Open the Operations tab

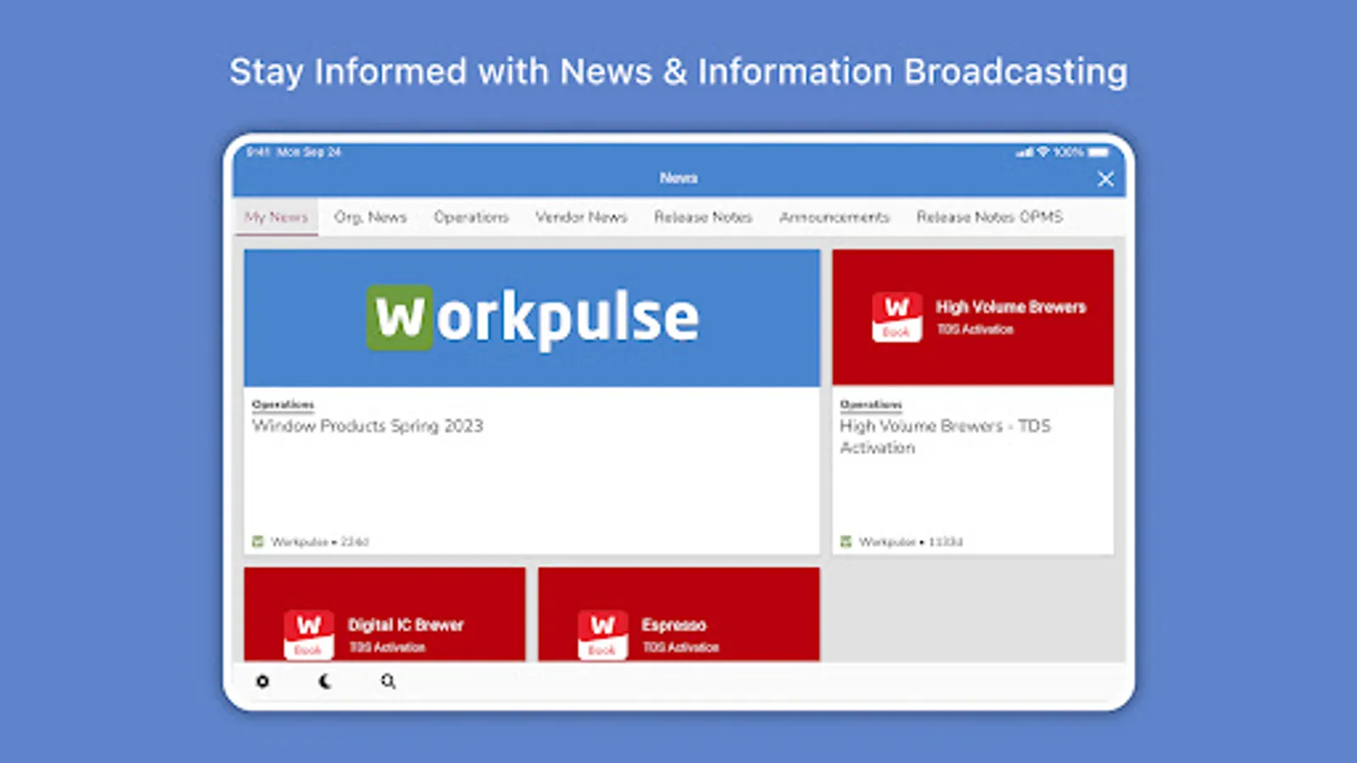[x=472, y=217]
